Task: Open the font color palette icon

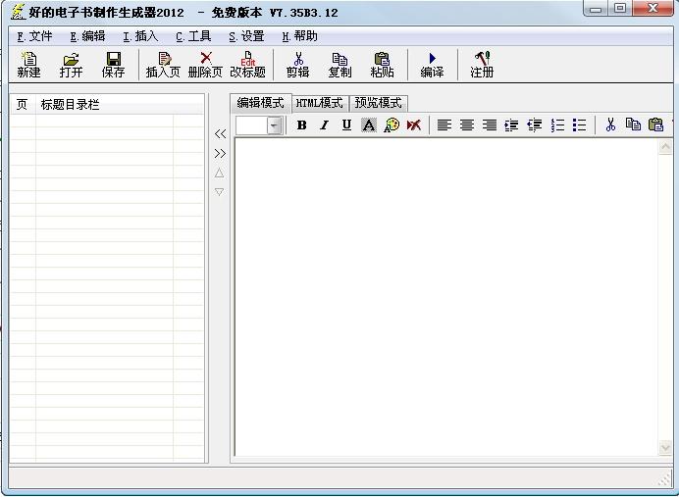Action: coord(392,125)
